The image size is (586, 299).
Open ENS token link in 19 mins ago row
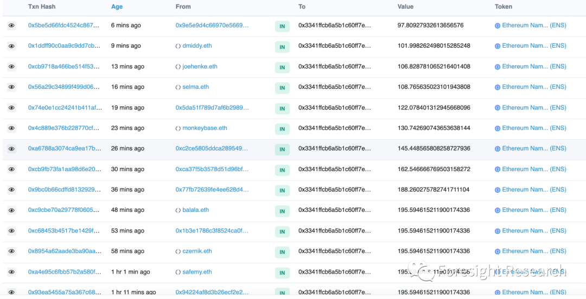[534, 107]
